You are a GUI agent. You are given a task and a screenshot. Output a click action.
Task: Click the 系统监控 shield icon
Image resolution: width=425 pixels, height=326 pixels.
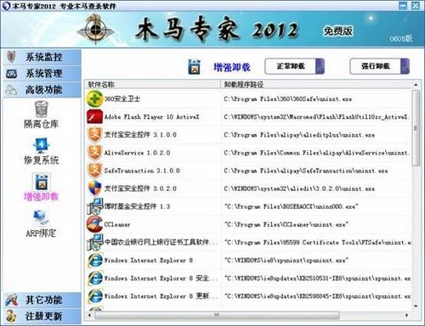[11, 57]
